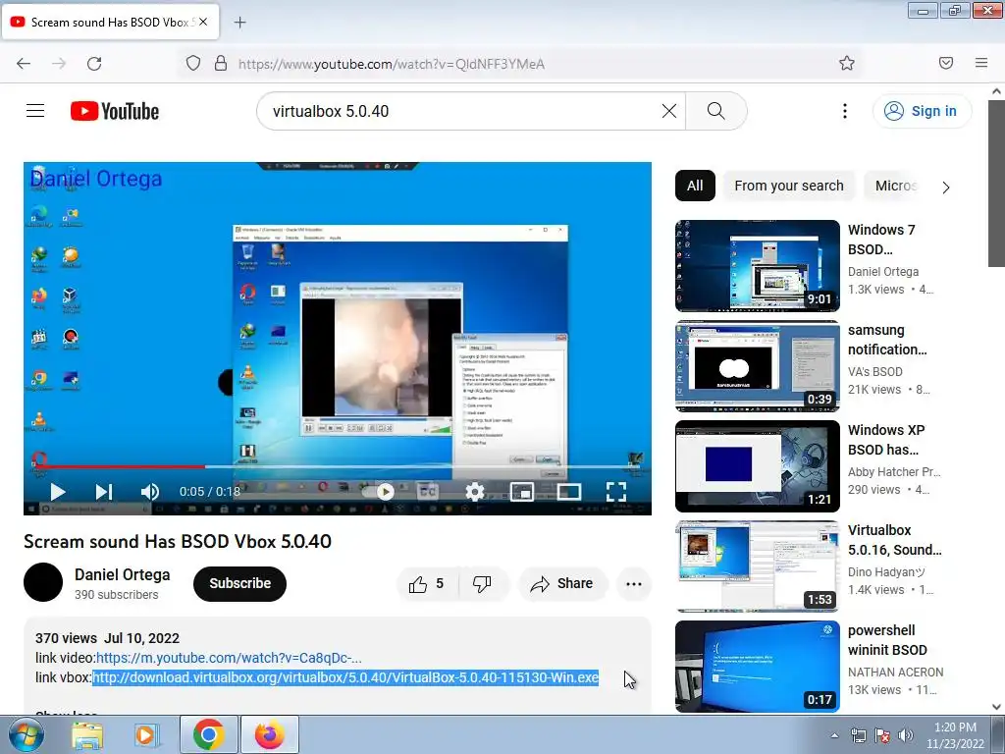The width and height of the screenshot is (1005, 754).
Task: Select the Scream sound Has BSOD tab
Action: click(110, 22)
